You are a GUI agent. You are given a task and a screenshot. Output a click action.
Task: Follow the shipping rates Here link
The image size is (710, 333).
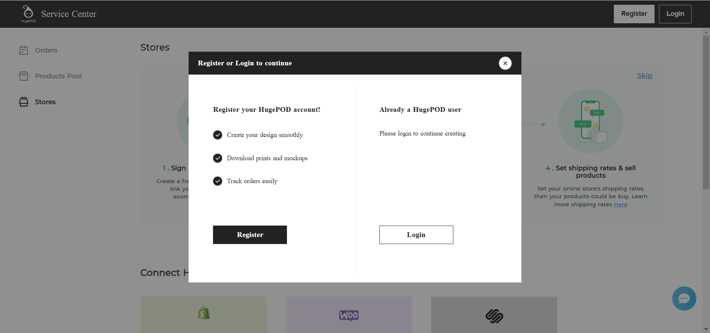click(621, 205)
